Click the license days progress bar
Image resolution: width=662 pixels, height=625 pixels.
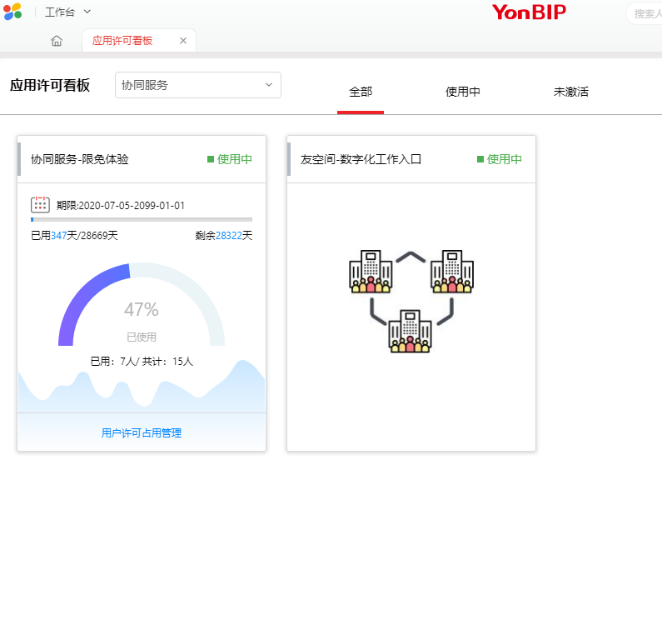click(x=142, y=219)
